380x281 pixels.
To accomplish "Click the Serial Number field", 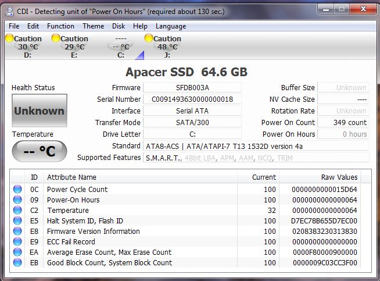I will tap(192, 99).
